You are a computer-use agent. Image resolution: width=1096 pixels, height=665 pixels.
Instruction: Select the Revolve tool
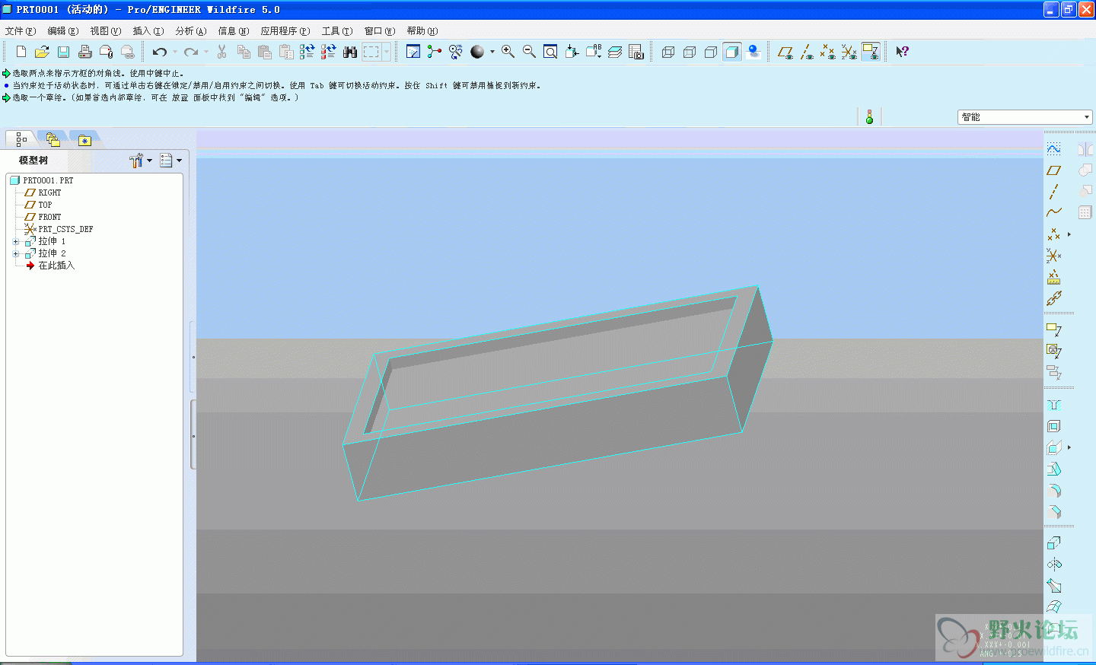[1054, 565]
